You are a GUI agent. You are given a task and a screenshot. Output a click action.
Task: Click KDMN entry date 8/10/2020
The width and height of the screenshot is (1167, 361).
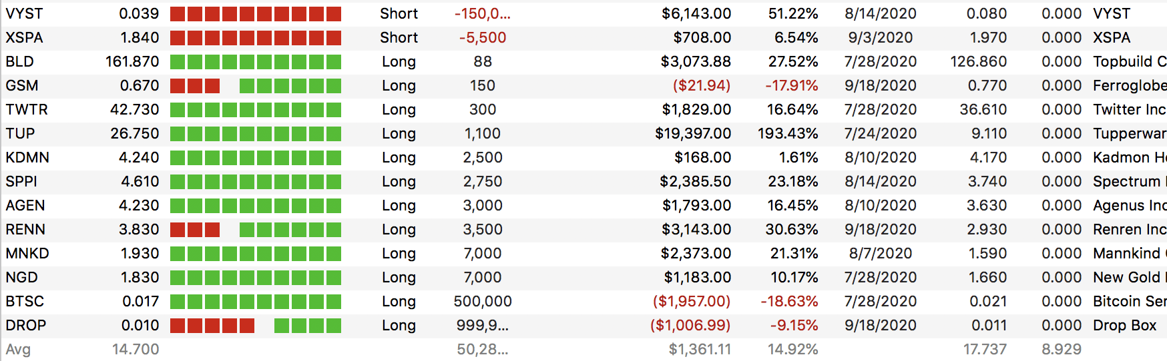881,158
